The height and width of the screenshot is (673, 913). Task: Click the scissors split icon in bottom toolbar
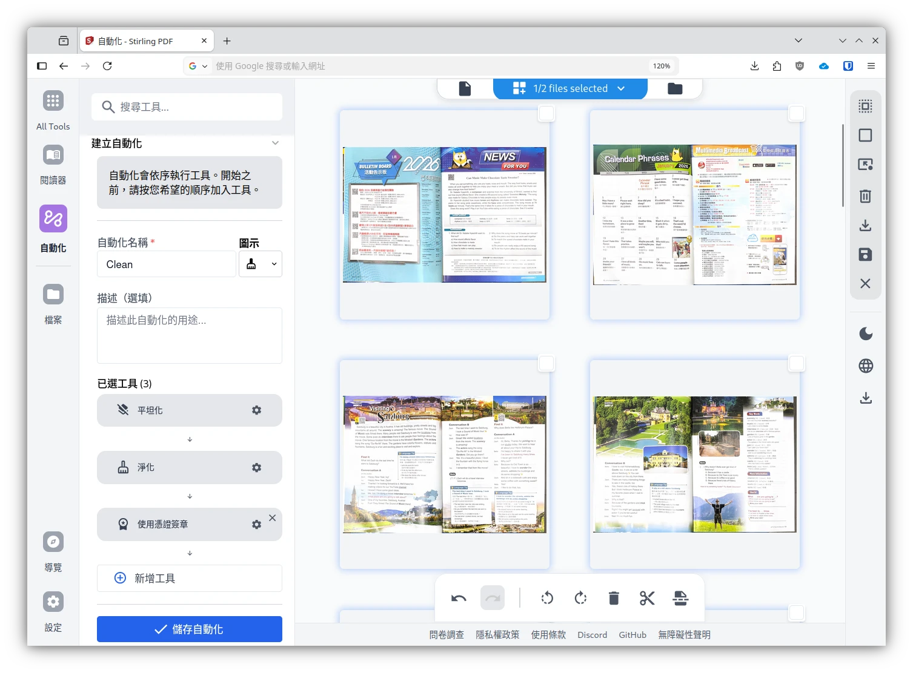[647, 599]
